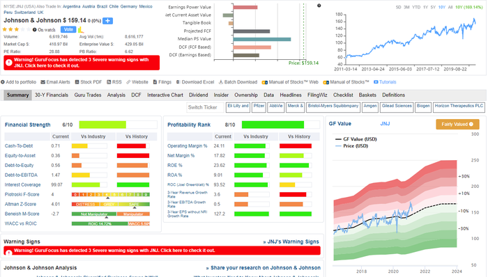Open the top severe warning signs banner
The image size is (488, 277).
[82, 63]
